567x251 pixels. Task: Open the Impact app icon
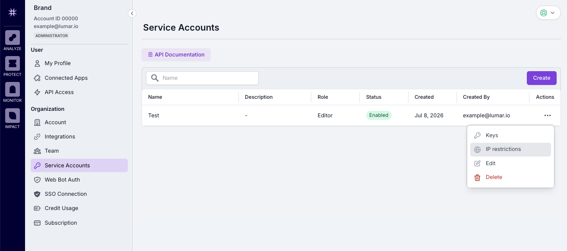13,116
